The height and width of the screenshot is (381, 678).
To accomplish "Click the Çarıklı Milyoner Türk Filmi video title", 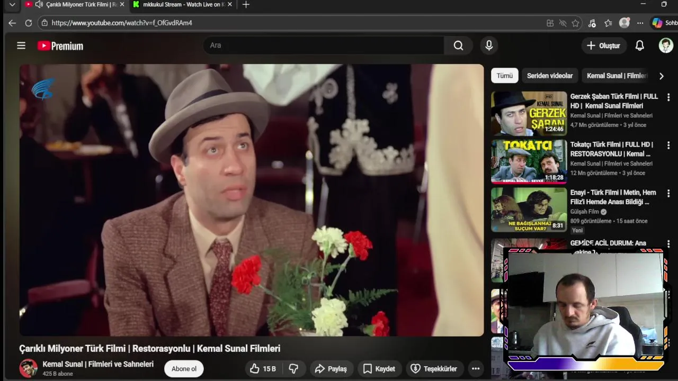I will click(x=150, y=349).
